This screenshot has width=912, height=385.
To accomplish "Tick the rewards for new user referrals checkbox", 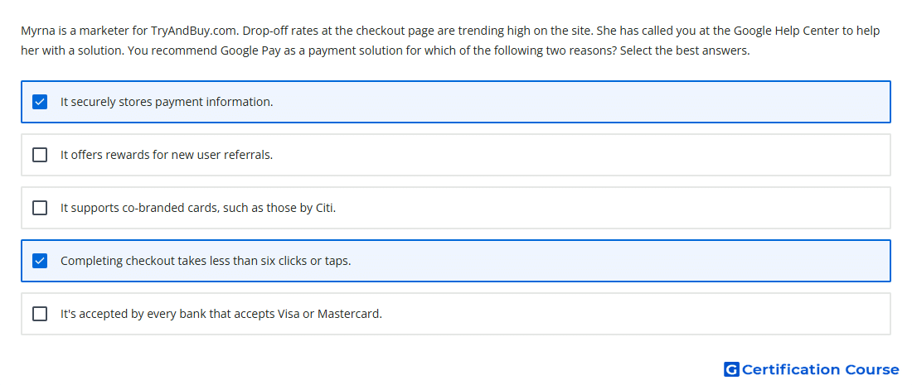I will pyautogui.click(x=40, y=155).
